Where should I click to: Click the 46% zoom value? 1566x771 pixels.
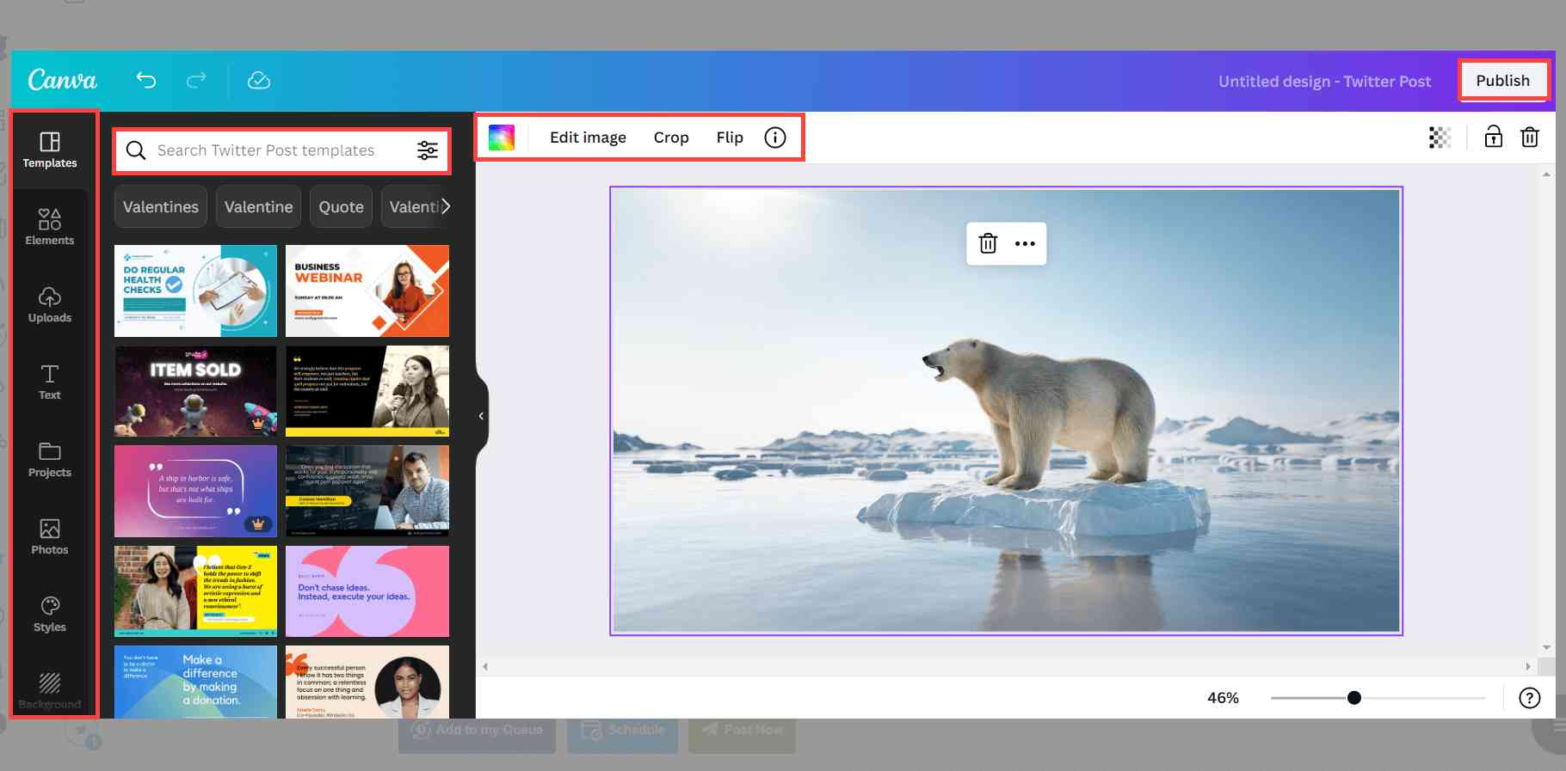click(1223, 698)
